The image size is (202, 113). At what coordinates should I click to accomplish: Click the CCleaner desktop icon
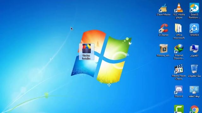coord(163,28)
